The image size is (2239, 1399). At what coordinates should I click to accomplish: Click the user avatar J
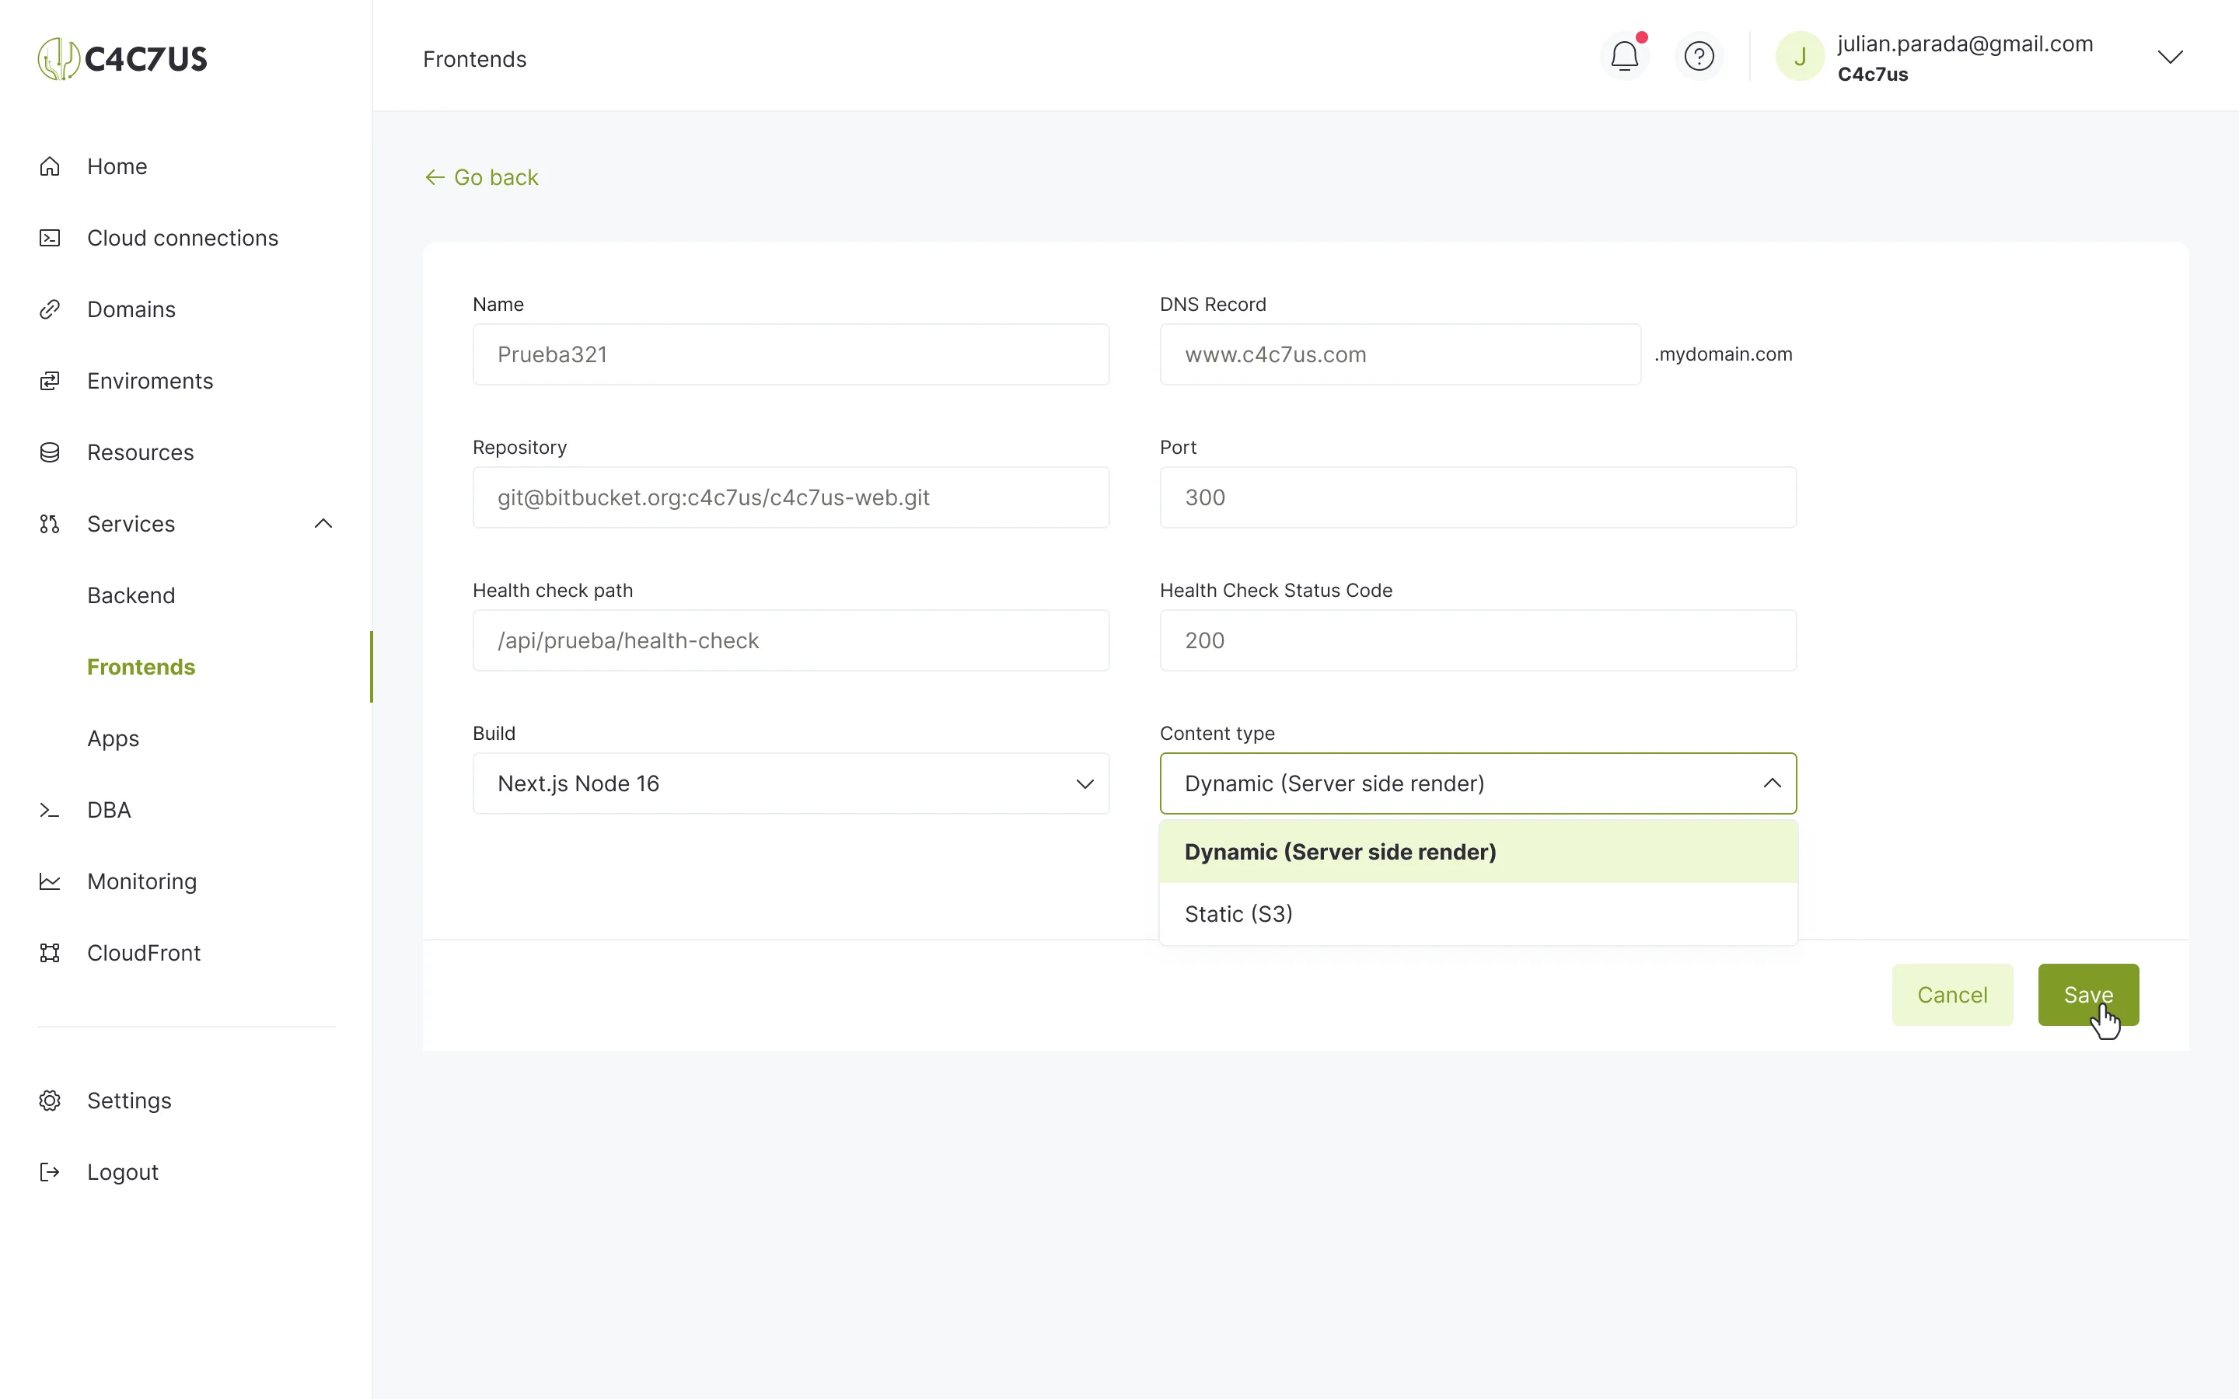[x=1800, y=57]
